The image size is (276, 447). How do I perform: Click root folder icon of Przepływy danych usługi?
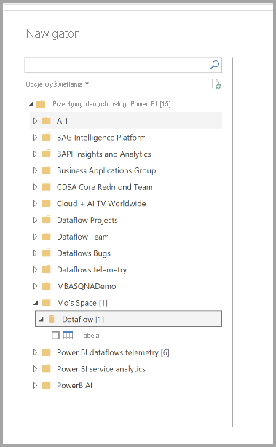(x=41, y=104)
